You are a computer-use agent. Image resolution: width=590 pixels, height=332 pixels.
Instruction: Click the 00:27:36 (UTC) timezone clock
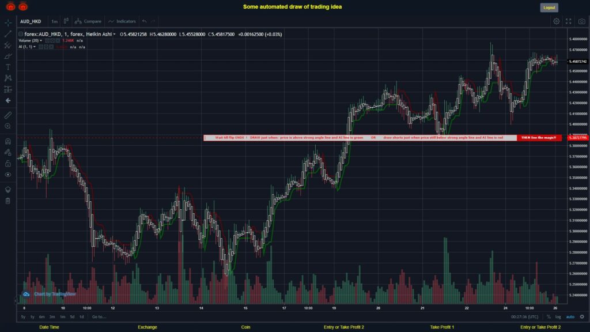click(x=524, y=317)
